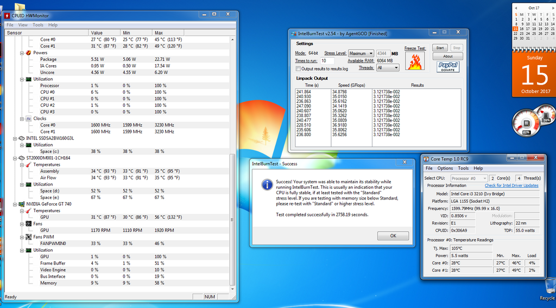This screenshot has width=556, height=308.
Task: Select the Air Flow temperature row
Action: tap(117, 178)
